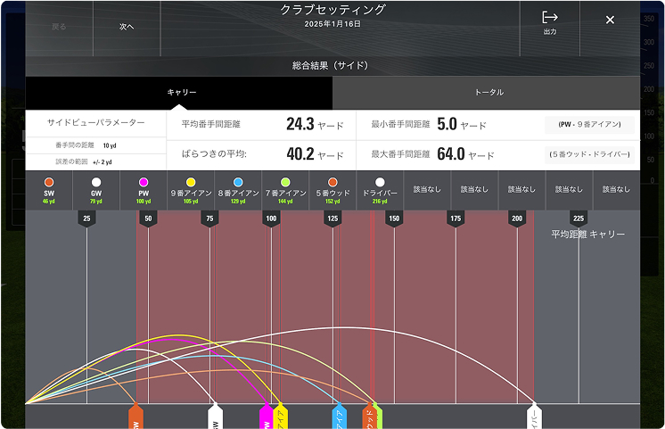Click the magenta PW landing flag marker
The image size is (665, 429).
[265, 417]
